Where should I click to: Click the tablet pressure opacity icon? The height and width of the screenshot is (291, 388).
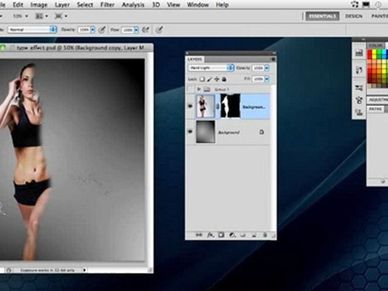coord(102,30)
